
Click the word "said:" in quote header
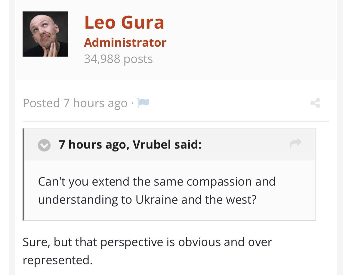pyautogui.click(x=188, y=145)
